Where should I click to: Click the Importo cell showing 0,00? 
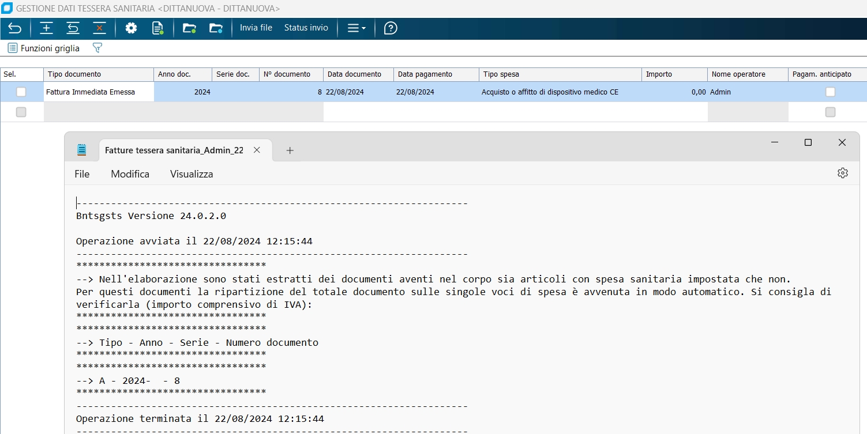click(674, 92)
